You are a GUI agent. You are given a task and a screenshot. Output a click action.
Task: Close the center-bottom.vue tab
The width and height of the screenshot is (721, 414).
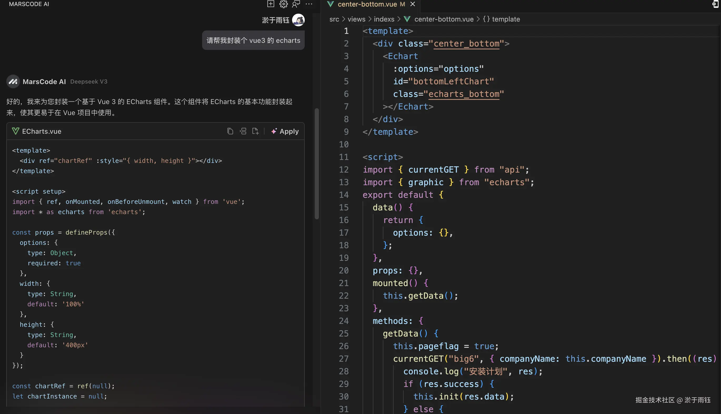pyautogui.click(x=412, y=4)
